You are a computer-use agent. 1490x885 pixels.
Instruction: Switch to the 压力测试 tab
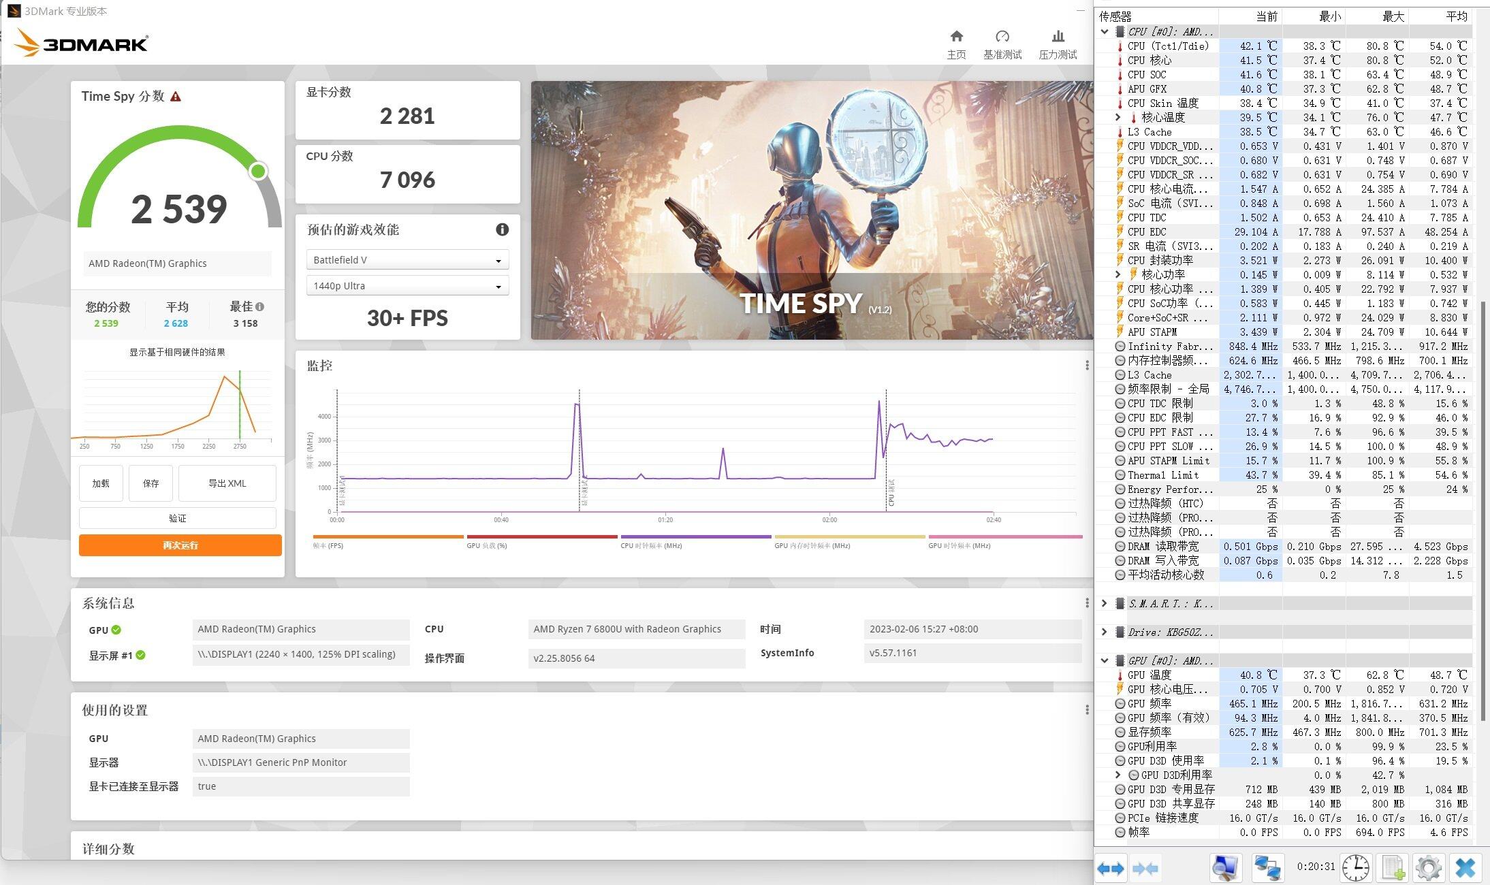pos(1058,45)
